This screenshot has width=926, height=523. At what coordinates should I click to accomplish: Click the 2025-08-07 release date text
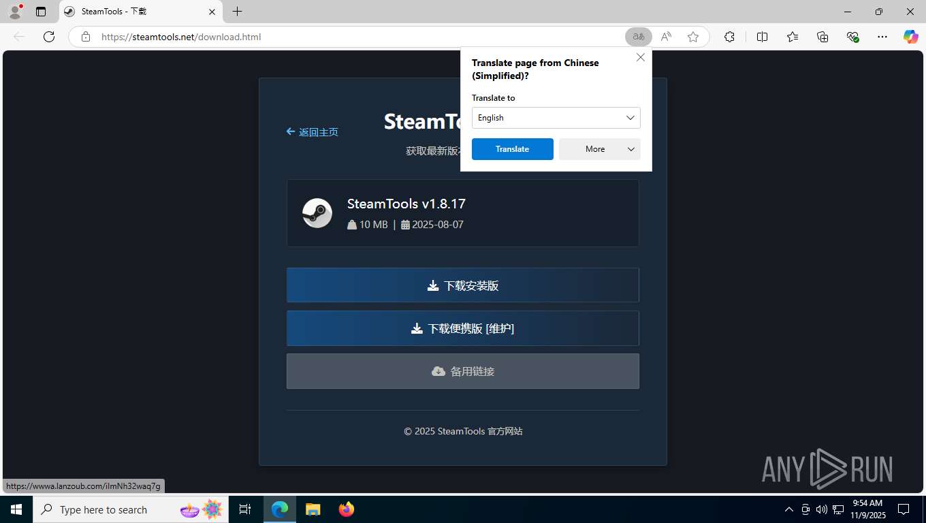coord(438,225)
